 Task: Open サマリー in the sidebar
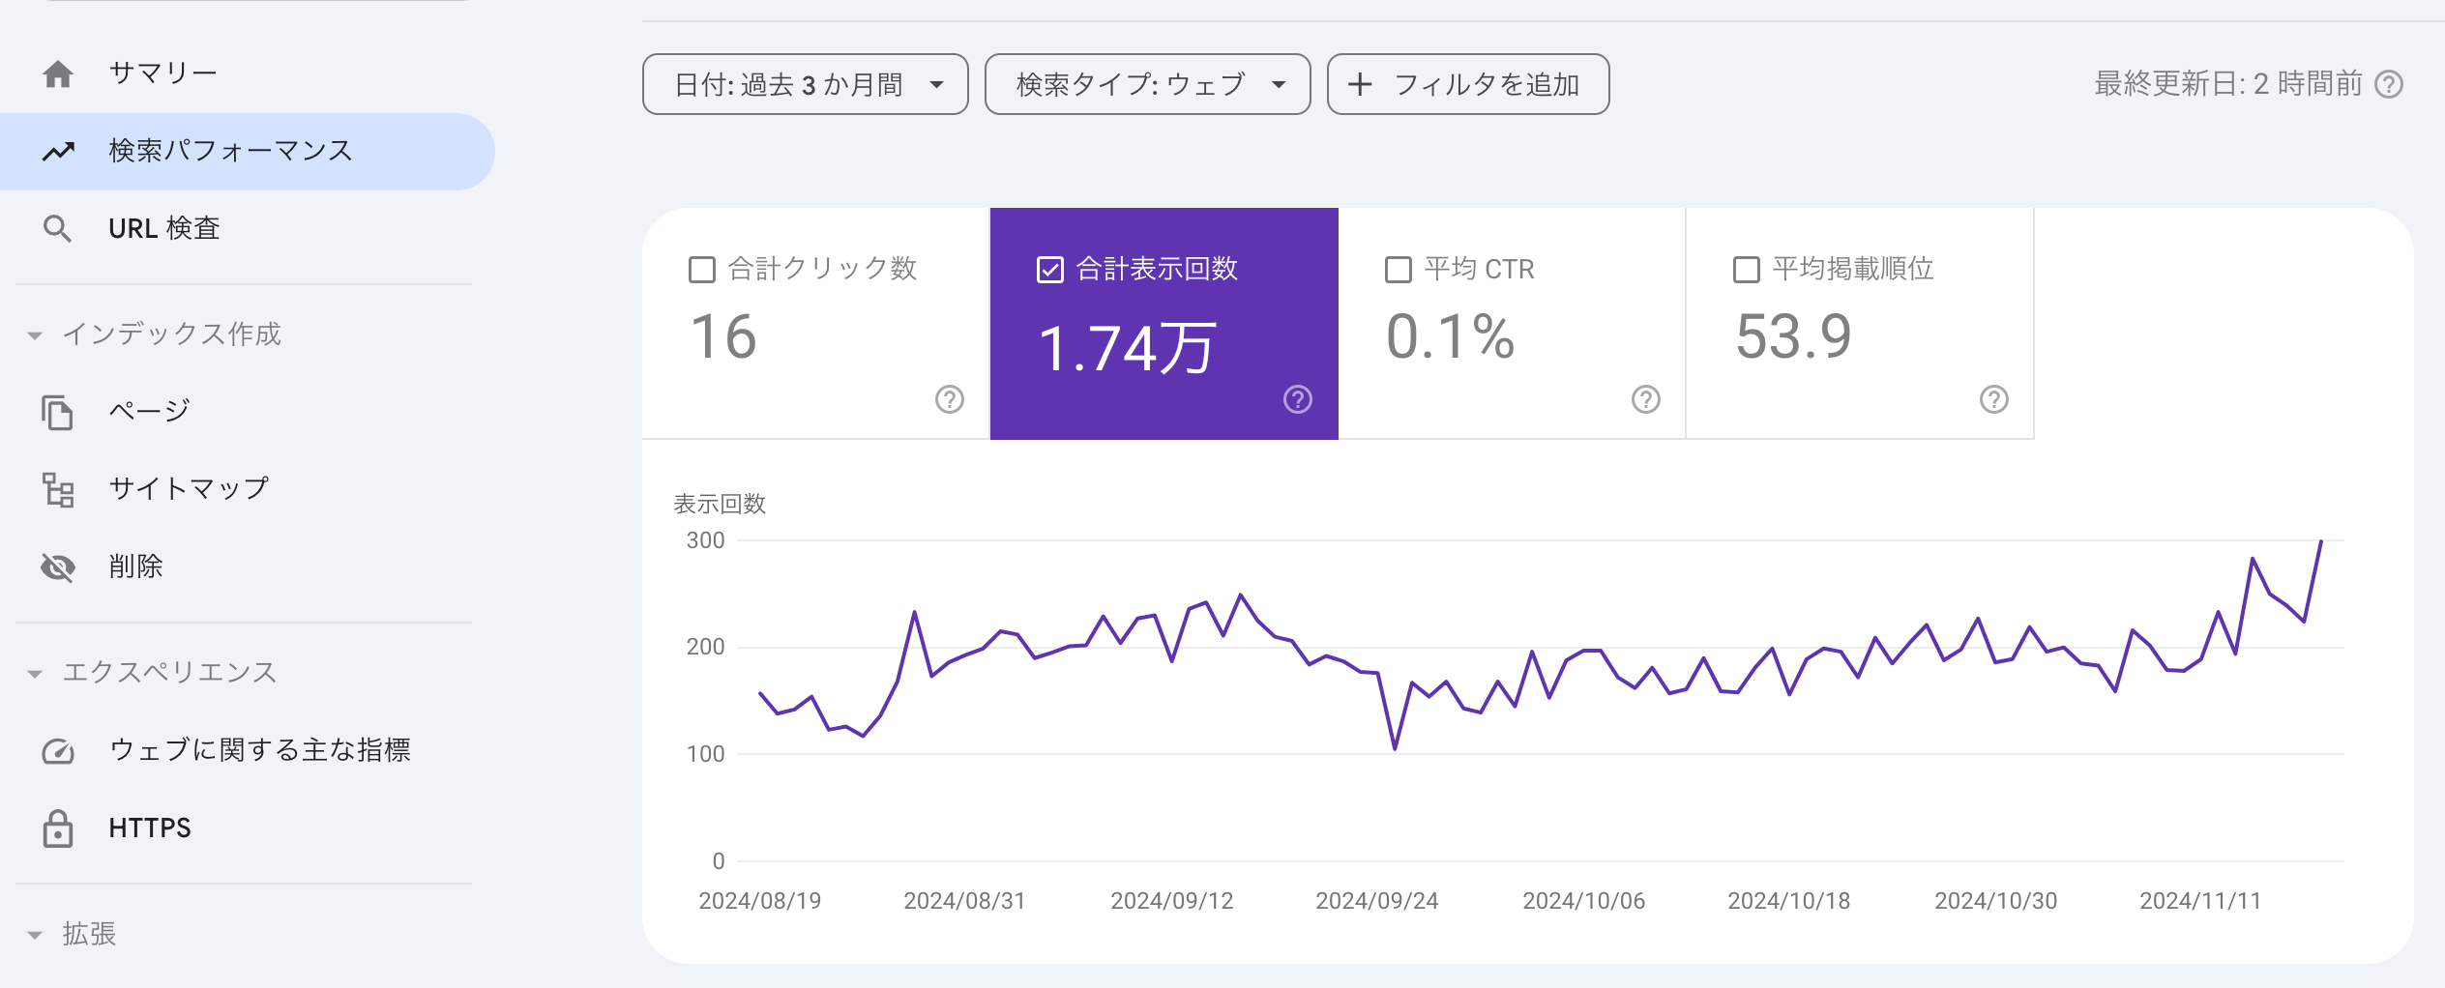click(x=248, y=73)
